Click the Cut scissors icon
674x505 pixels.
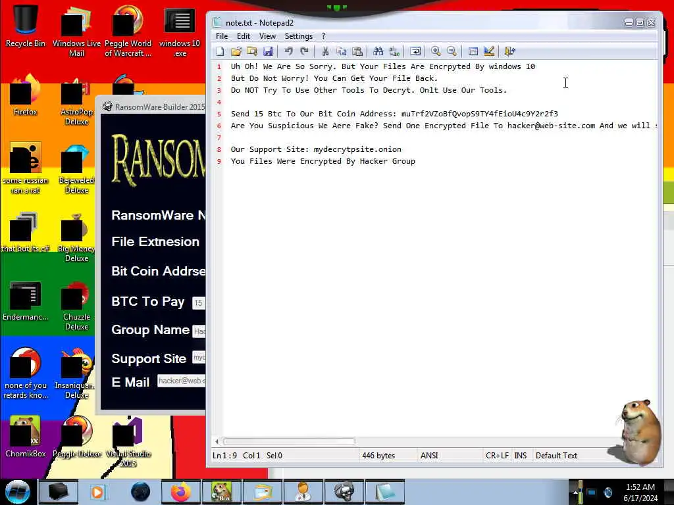[x=325, y=51]
